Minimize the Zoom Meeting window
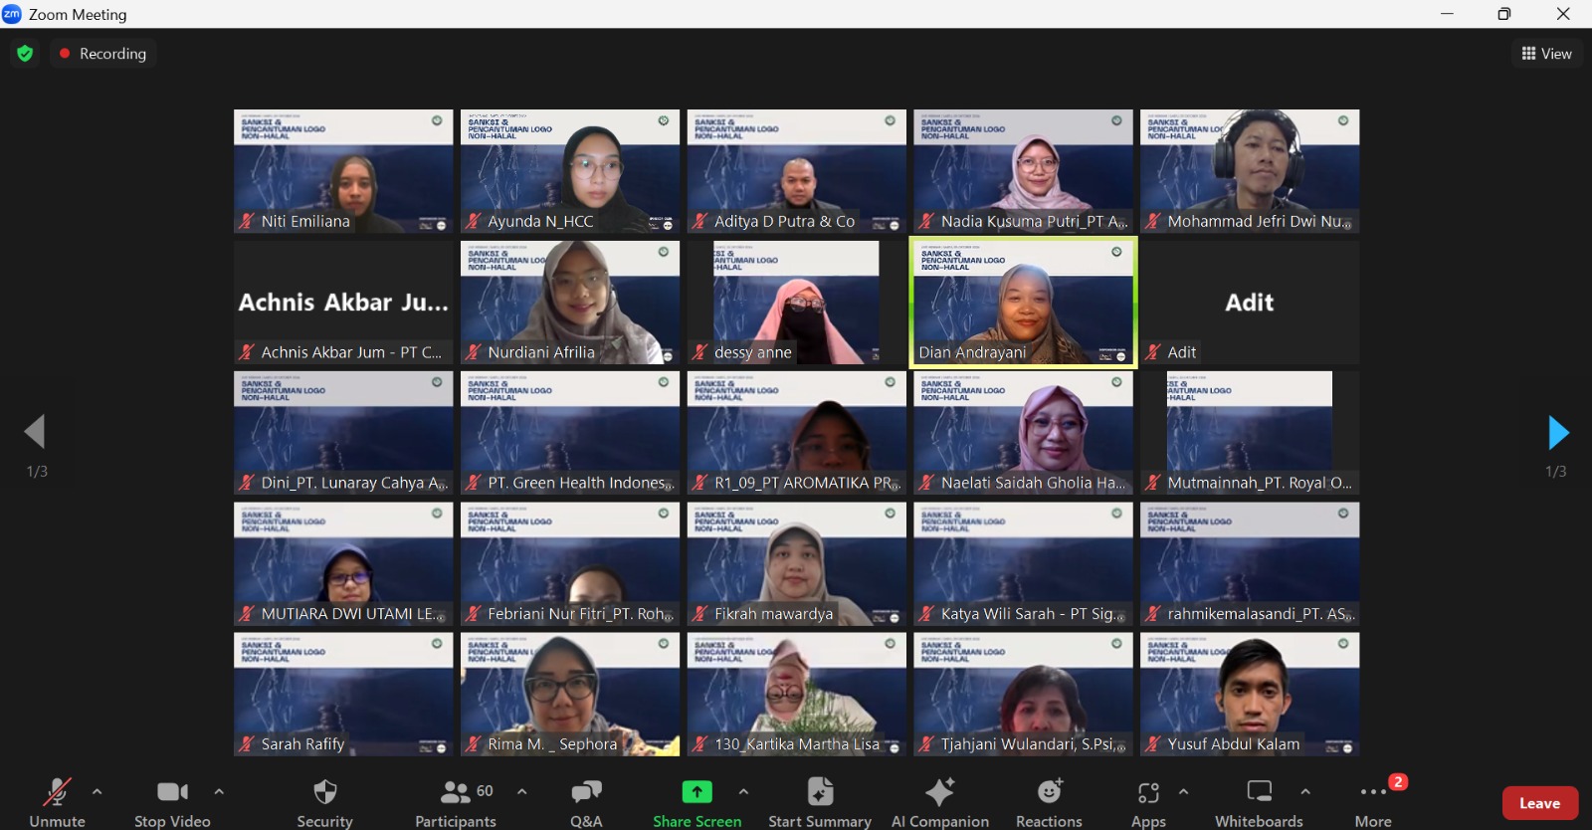Screen dimensions: 1592x830 pos(1447,14)
